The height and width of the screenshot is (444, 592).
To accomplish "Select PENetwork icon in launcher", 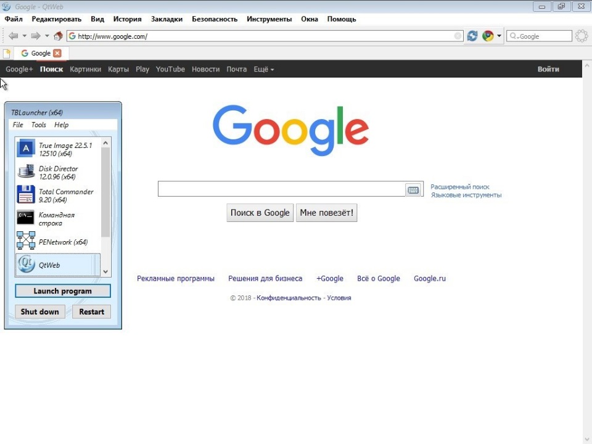I will [26, 240].
